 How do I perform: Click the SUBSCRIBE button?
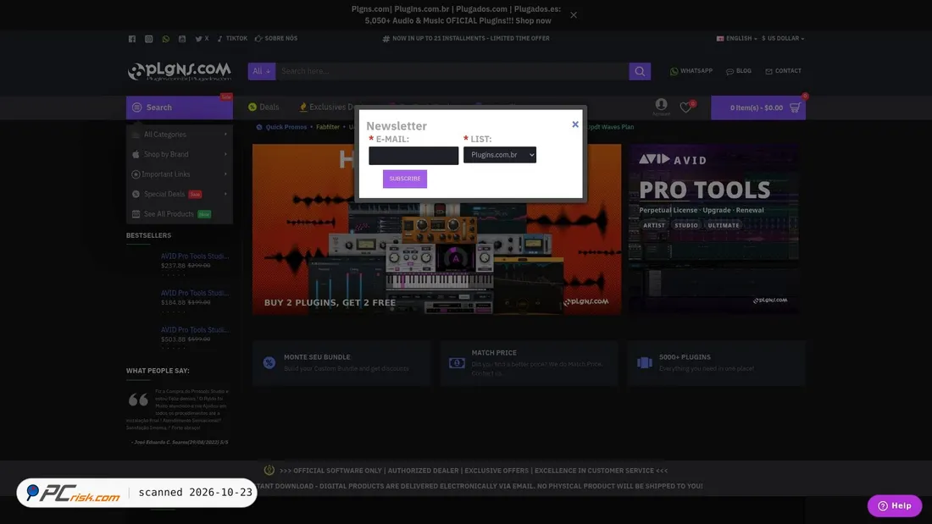click(x=405, y=179)
